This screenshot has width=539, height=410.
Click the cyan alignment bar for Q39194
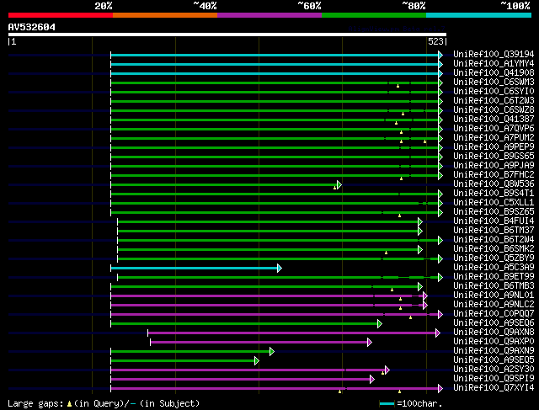tap(275, 55)
